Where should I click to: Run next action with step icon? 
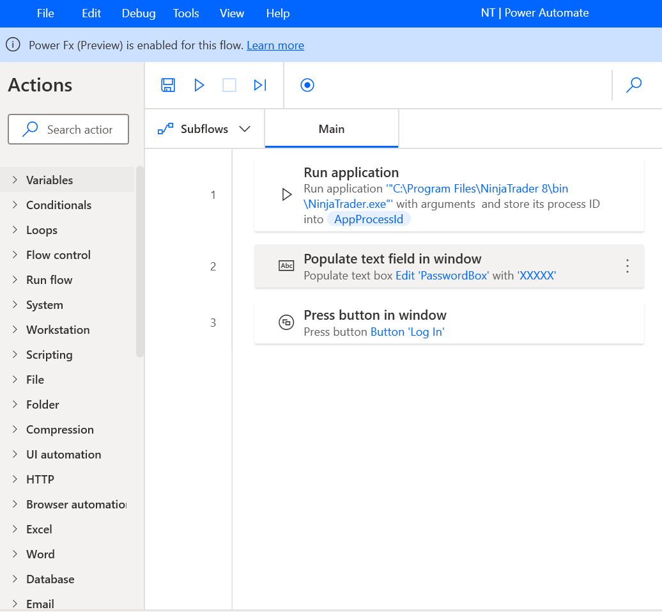[x=260, y=85]
